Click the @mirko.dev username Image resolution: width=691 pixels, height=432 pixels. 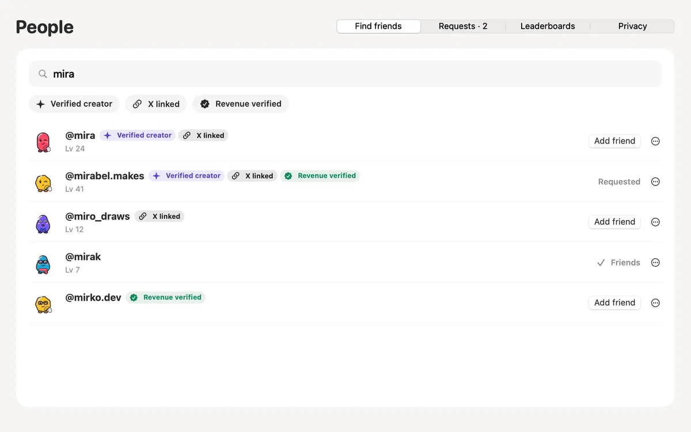[93, 297]
